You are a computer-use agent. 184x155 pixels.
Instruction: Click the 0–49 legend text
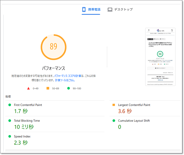coord(36,88)
